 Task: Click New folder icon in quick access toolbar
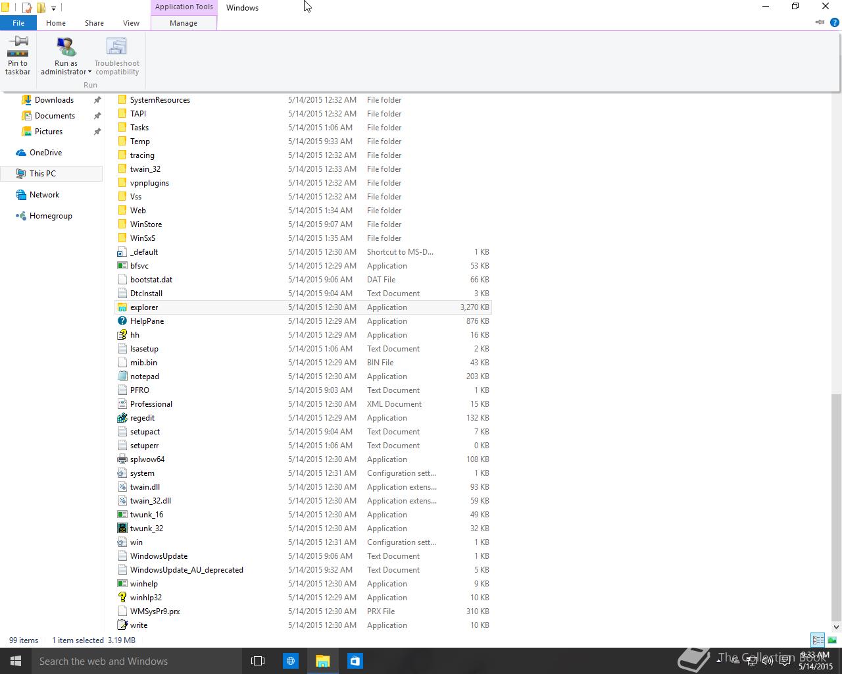click(x=41, y=8)
